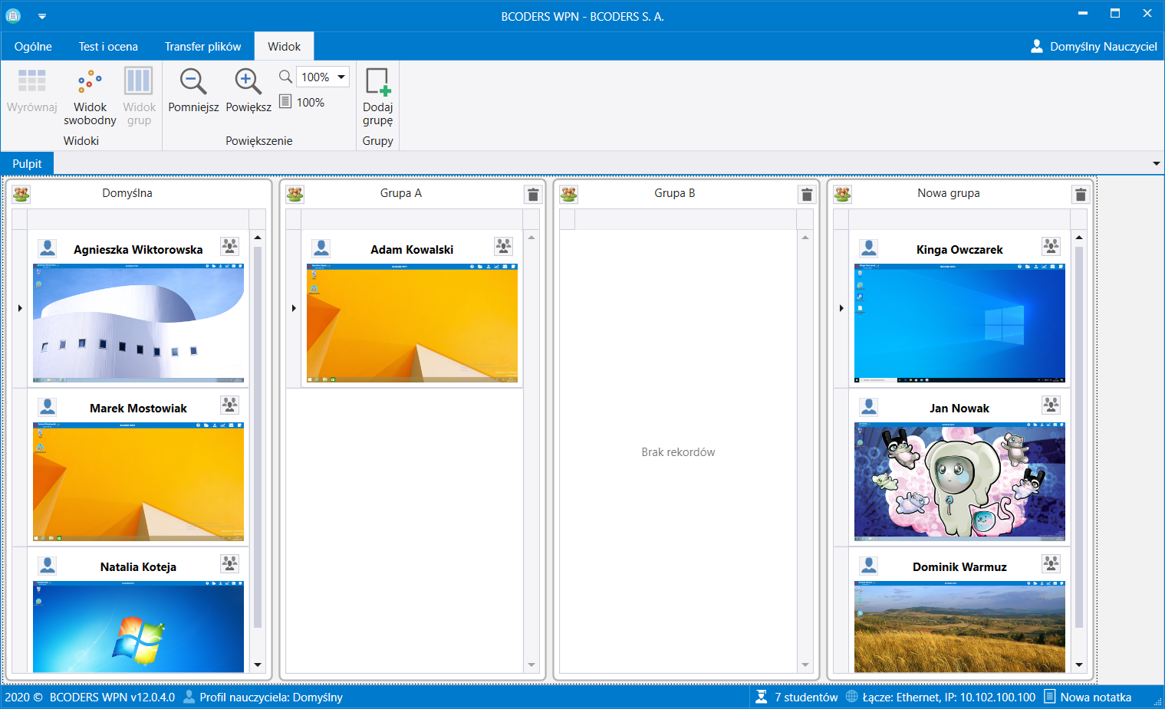Click group icon on Kinga Owczarek card
This screenshot has height=709, width=1165.
click(1051, 246)
